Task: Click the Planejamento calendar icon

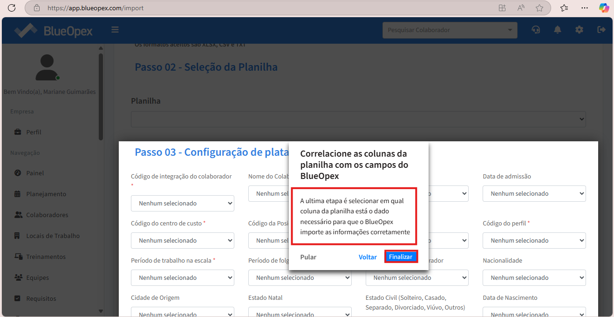Action: pyautogui.click(x=18, y=194)
